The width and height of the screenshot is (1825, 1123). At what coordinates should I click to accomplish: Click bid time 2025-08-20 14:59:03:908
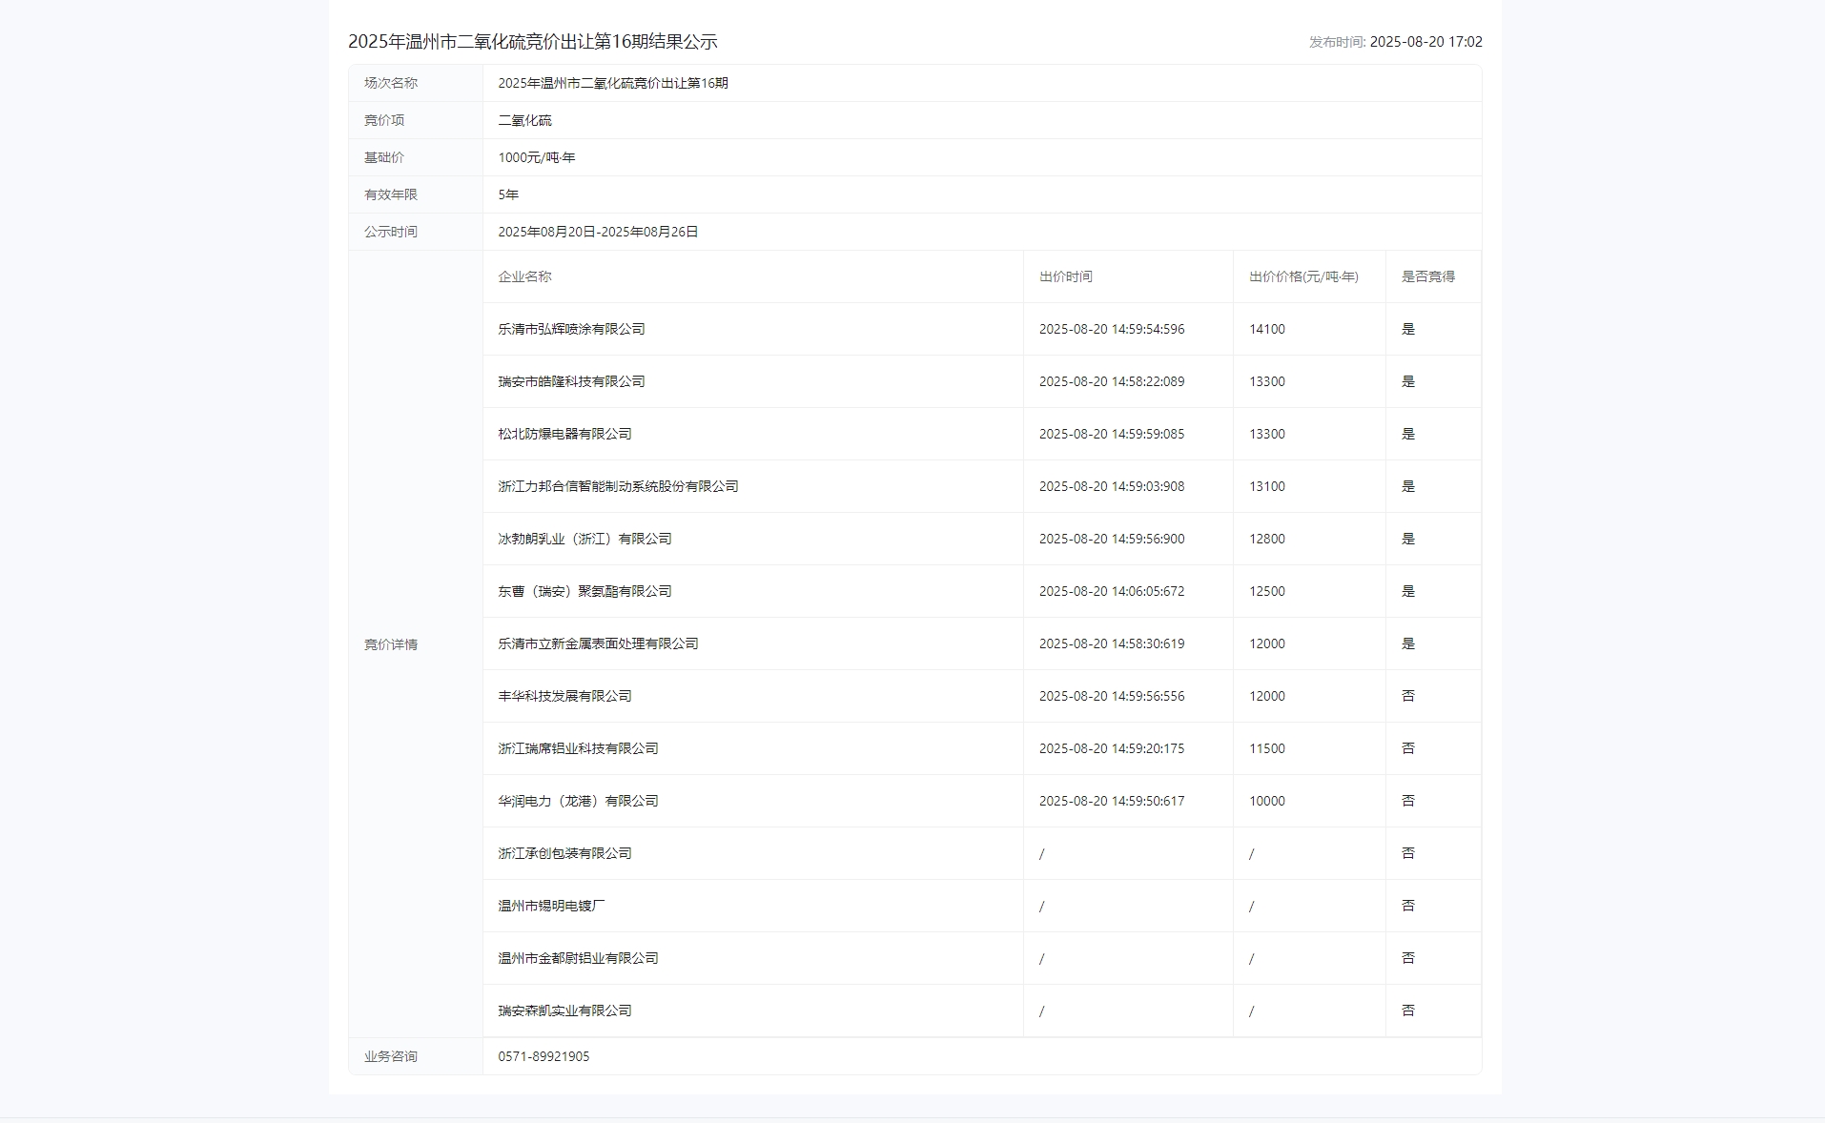click(x=1112, y=486)
